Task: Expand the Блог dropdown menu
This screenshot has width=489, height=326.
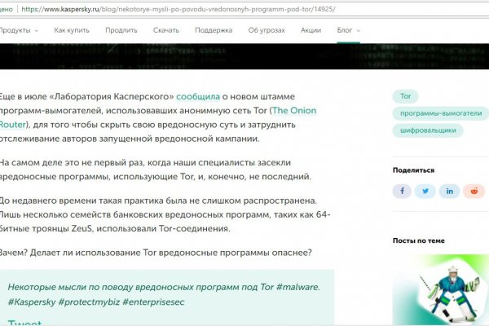Action: coord(348,30)
